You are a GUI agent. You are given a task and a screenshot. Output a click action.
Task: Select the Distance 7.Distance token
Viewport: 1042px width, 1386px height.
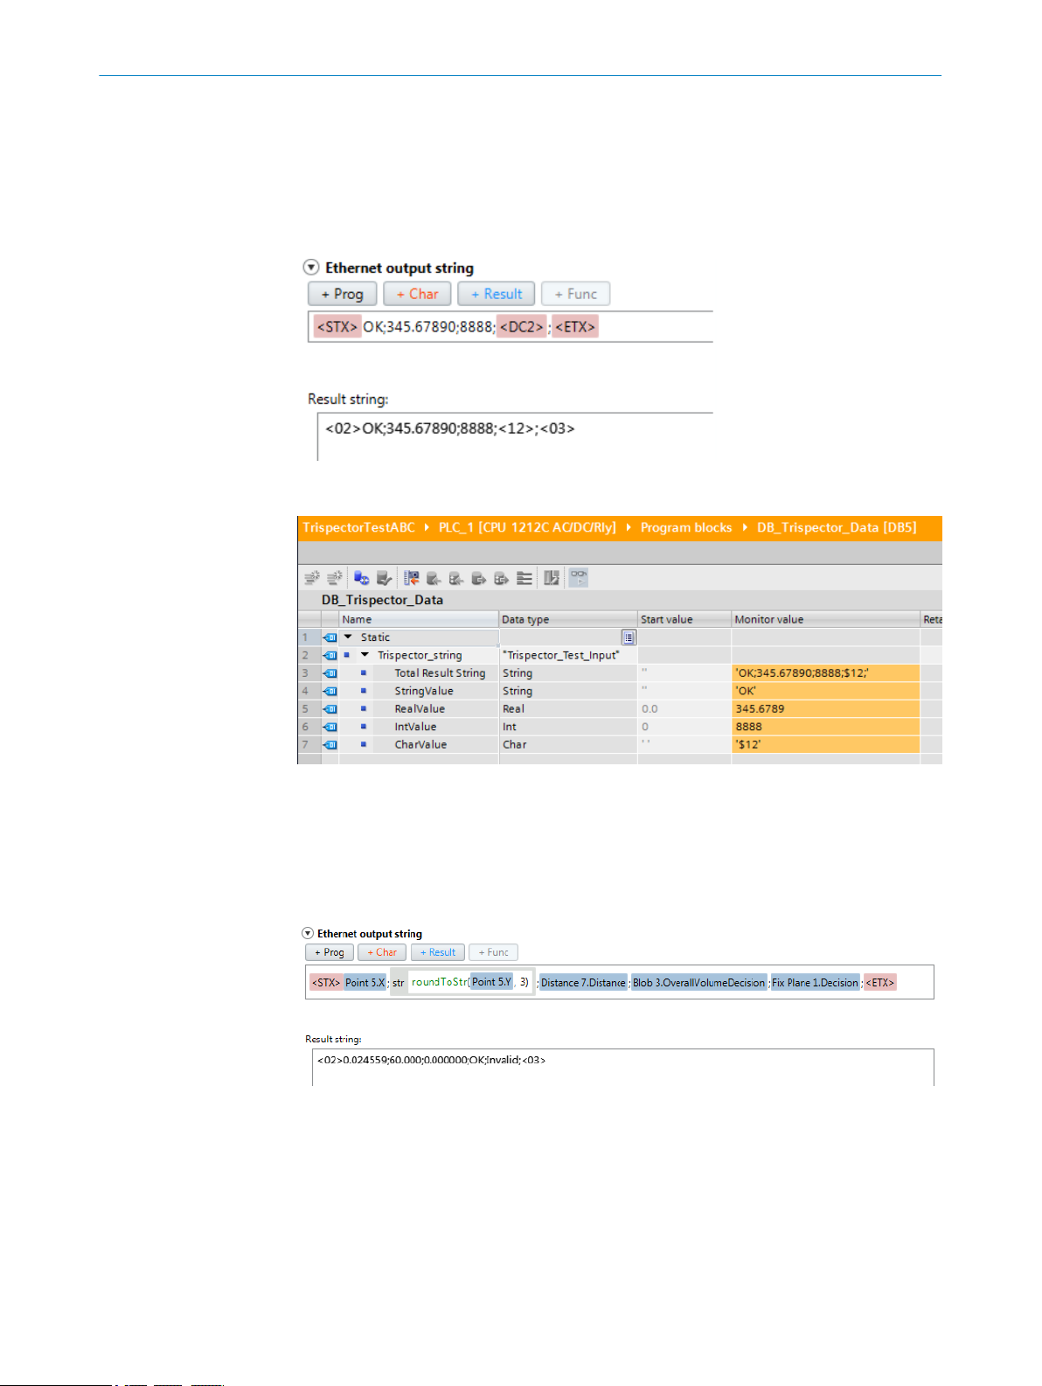coord(583,982)
